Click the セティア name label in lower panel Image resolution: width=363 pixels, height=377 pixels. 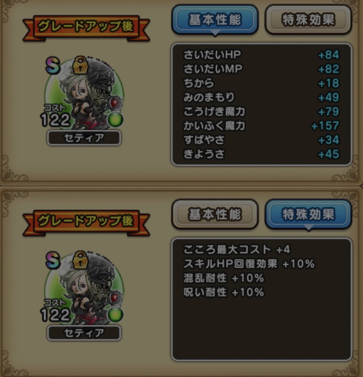tap(84, 333)
